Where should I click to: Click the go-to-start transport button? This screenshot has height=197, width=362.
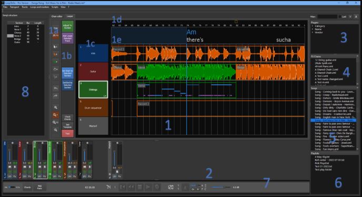123,187
